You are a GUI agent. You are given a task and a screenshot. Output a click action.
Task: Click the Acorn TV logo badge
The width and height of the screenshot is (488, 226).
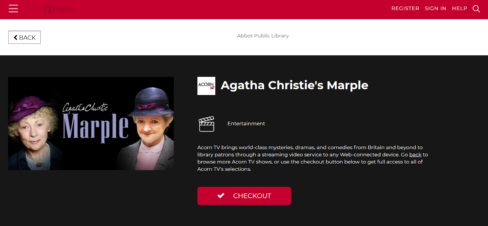(206, 86)
